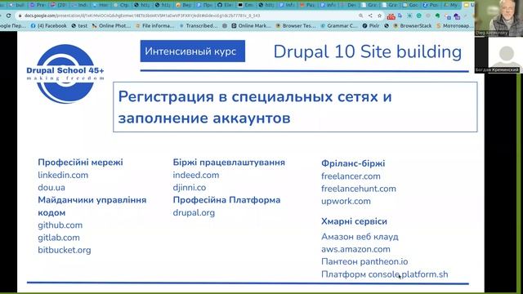The width and height of the screenshot is (523, 294).
Task: Open the Grammar C... bookmark
Action: pyautogui.click(x=339, y=25)
